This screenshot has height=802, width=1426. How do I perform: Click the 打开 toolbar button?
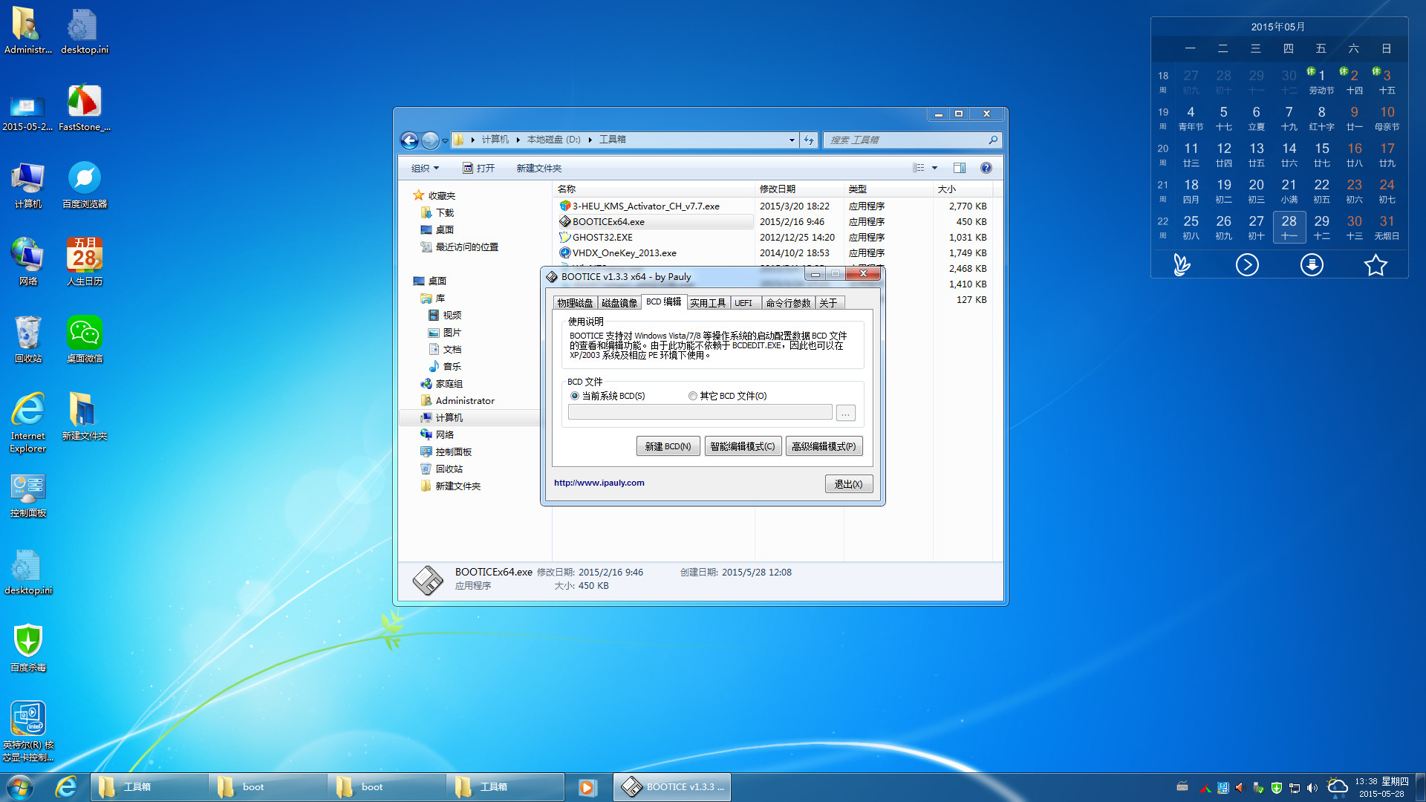pyautogui.click(x=478, y=168)
